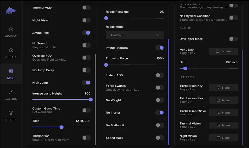Click the wolf logo icon
This screenshot has height=148, width=249.
pyautogui.click(x=11, y=11)
